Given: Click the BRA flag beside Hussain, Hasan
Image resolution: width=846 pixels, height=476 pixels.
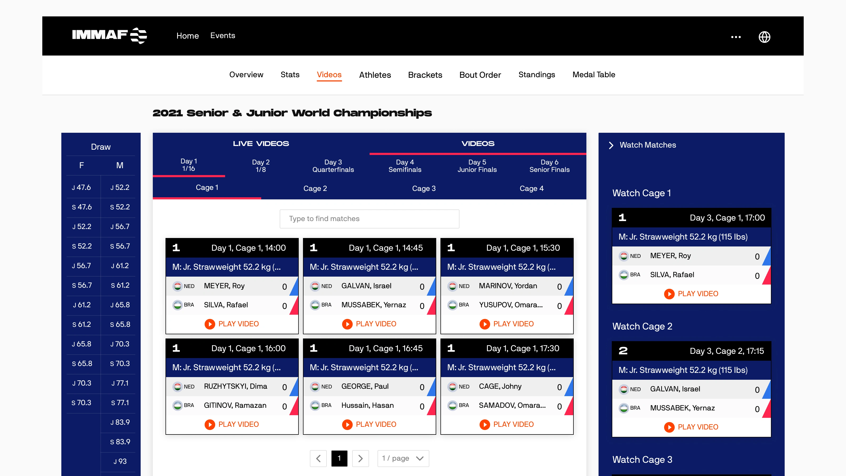Looking at the screenshot, I should [x=315, y=406].
